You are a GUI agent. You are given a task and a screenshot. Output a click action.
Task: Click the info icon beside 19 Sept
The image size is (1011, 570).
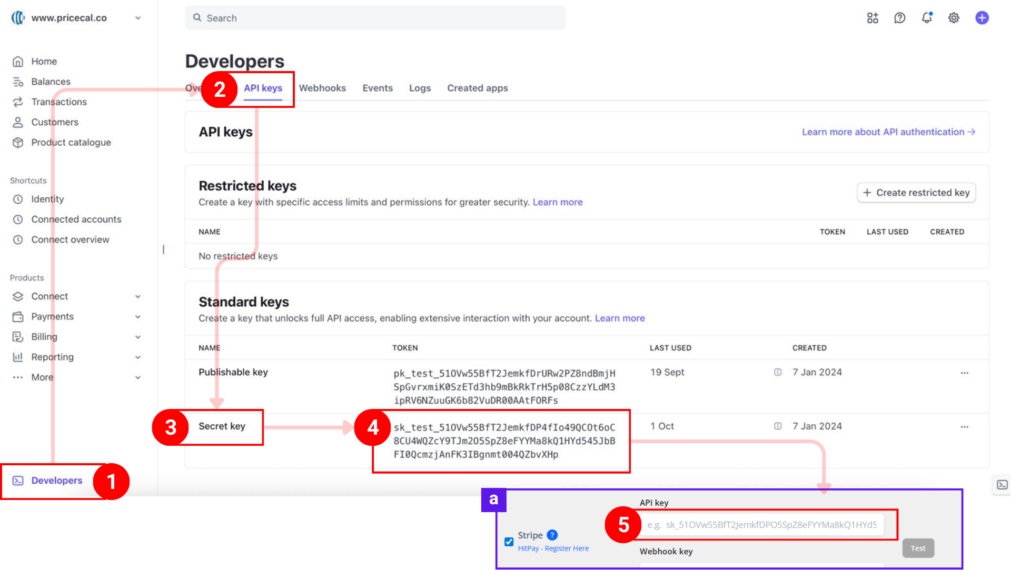(777, 372)
